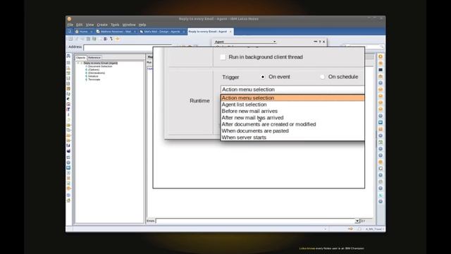Switch to the Objects pane tab
This screenshot has width=451, height=254.
tap(81, 58)
